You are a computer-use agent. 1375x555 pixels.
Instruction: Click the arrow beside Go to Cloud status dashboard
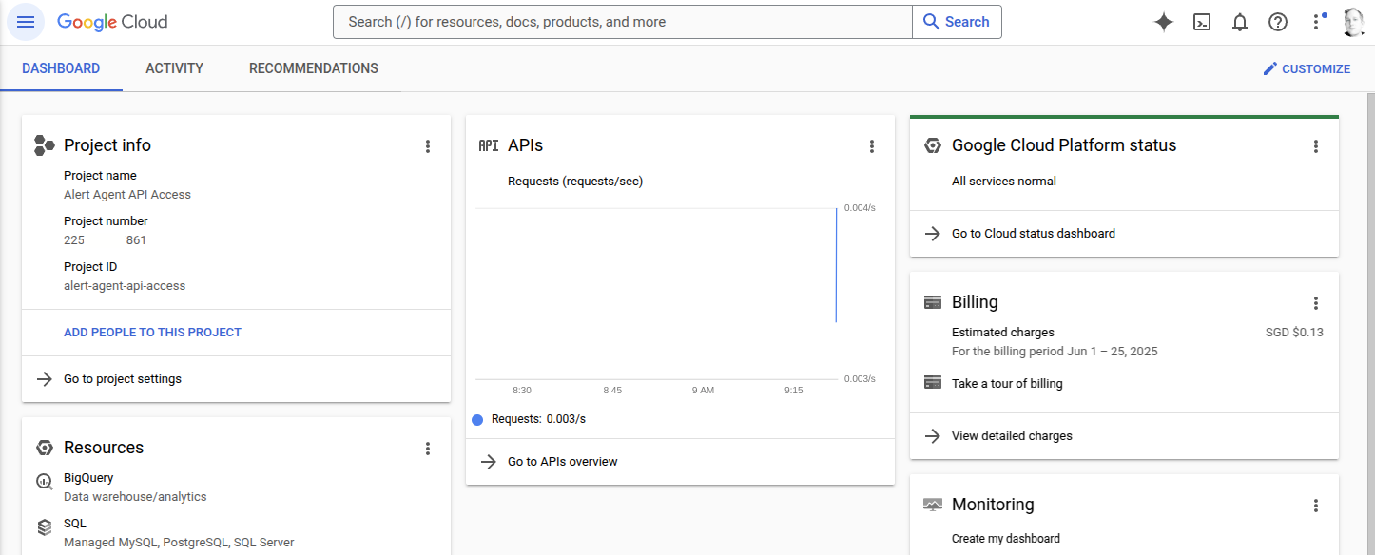point(933,233)
